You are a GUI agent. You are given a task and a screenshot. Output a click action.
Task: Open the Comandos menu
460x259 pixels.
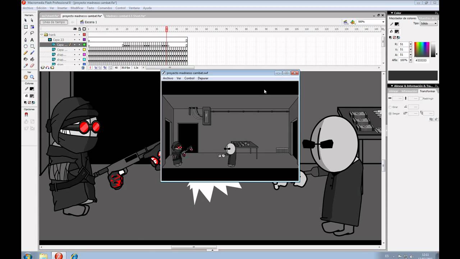(105, 8)
